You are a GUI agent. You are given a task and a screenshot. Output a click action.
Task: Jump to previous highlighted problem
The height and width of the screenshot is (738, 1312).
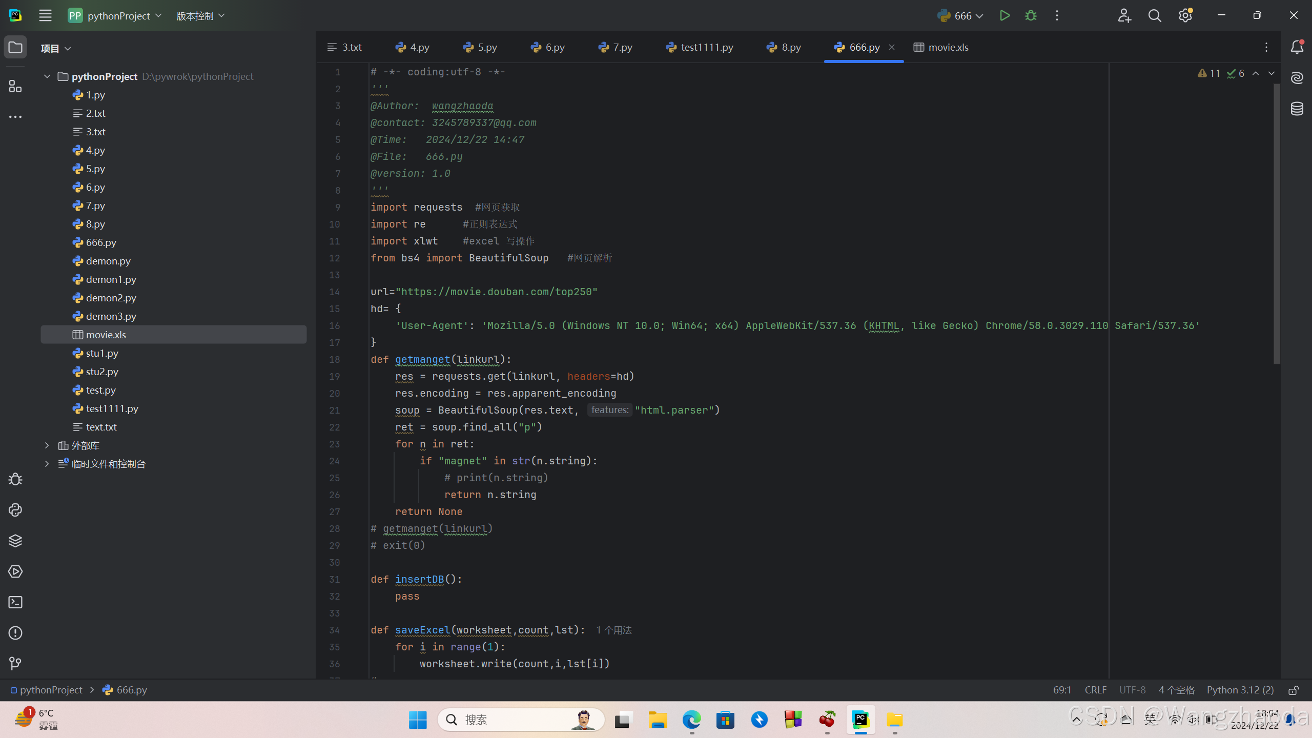[1256, 73]
